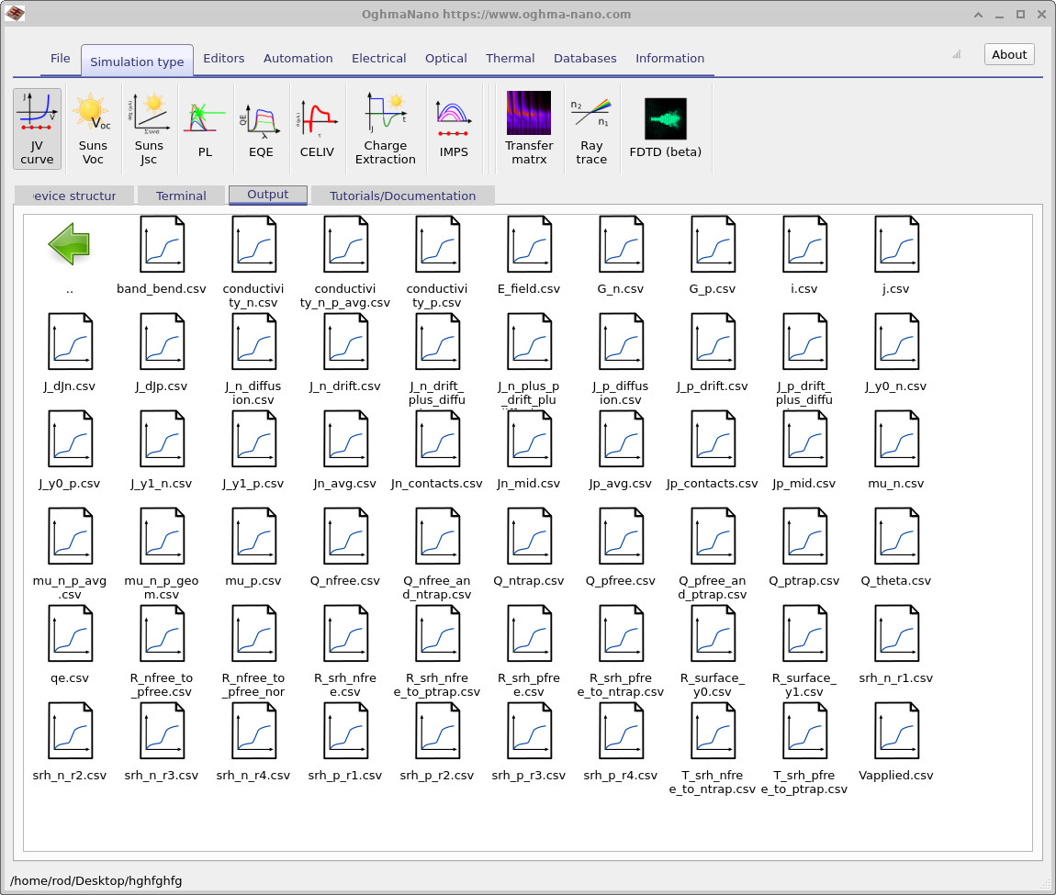Open the Vapplied.csv file icon
The image size is (1056, 895).
tap(895, 731)
